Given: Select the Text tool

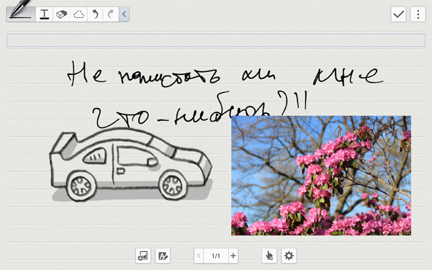Looking at the screenshot, I should tap(44, 14).
